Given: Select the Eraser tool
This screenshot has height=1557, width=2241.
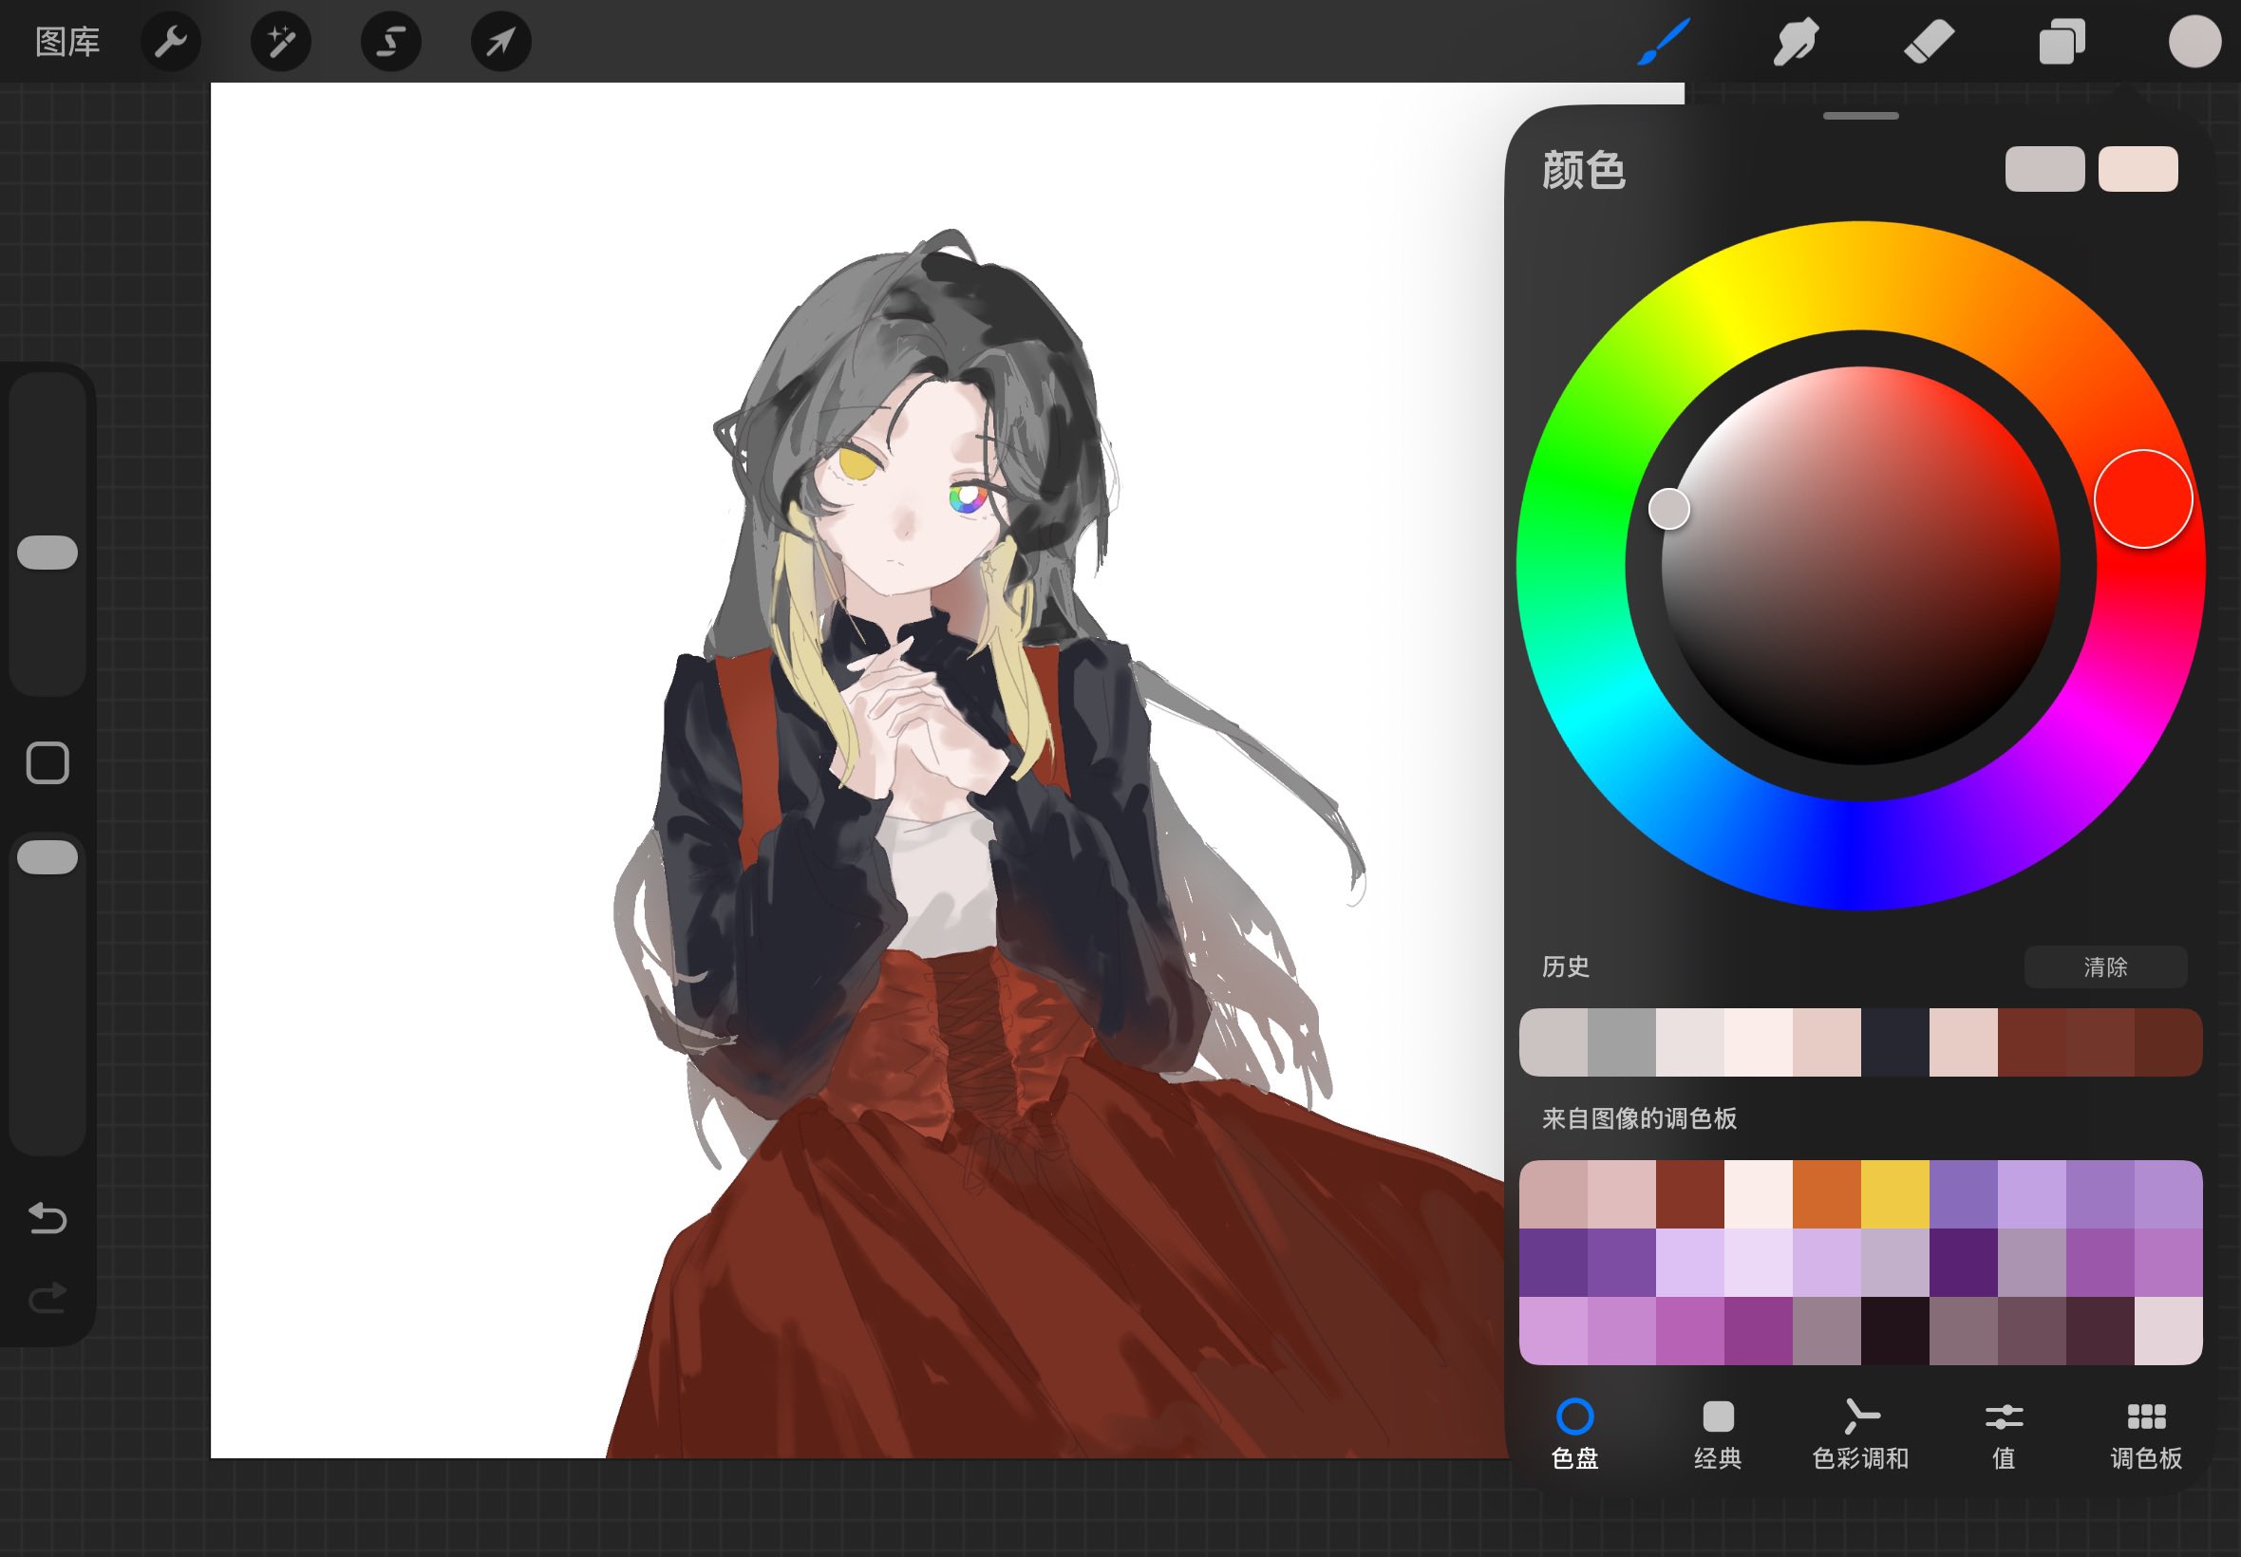Looking at the screenshot, I should 1929,42.
